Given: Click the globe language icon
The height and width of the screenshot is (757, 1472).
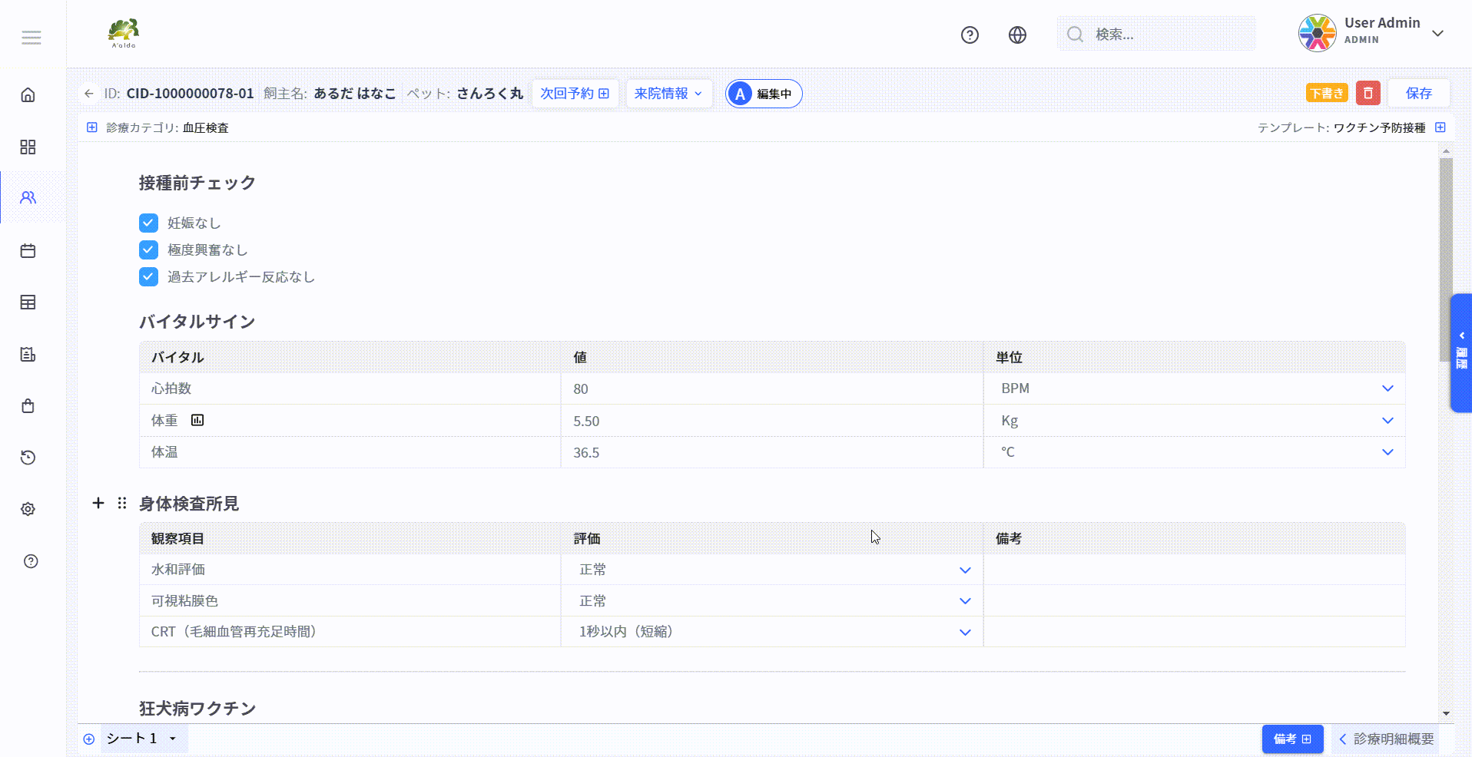Looking at the screenshot, I should tap(1017, 35).
